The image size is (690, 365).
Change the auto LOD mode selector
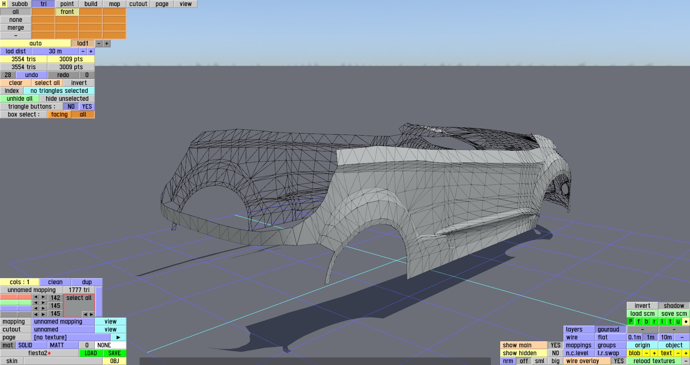click(36, 43)
